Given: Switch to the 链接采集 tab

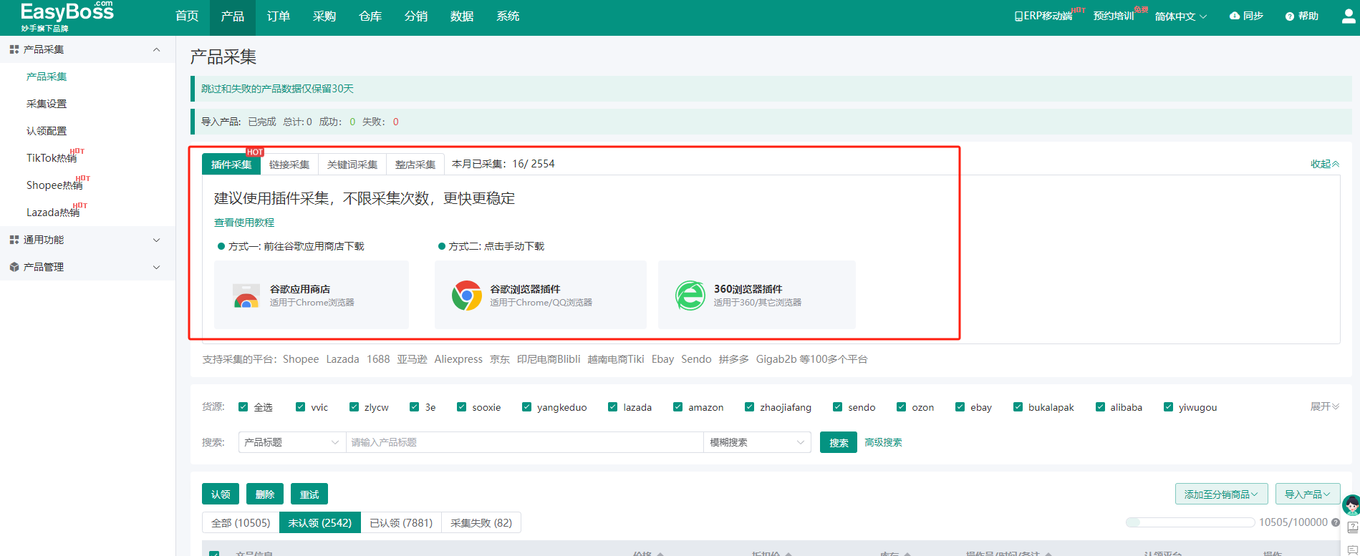Looking at the screenshot, I should click(289, 164).
